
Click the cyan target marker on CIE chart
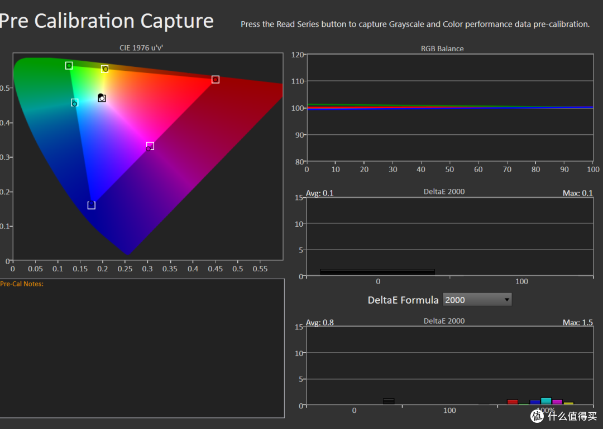pos(75,103)
